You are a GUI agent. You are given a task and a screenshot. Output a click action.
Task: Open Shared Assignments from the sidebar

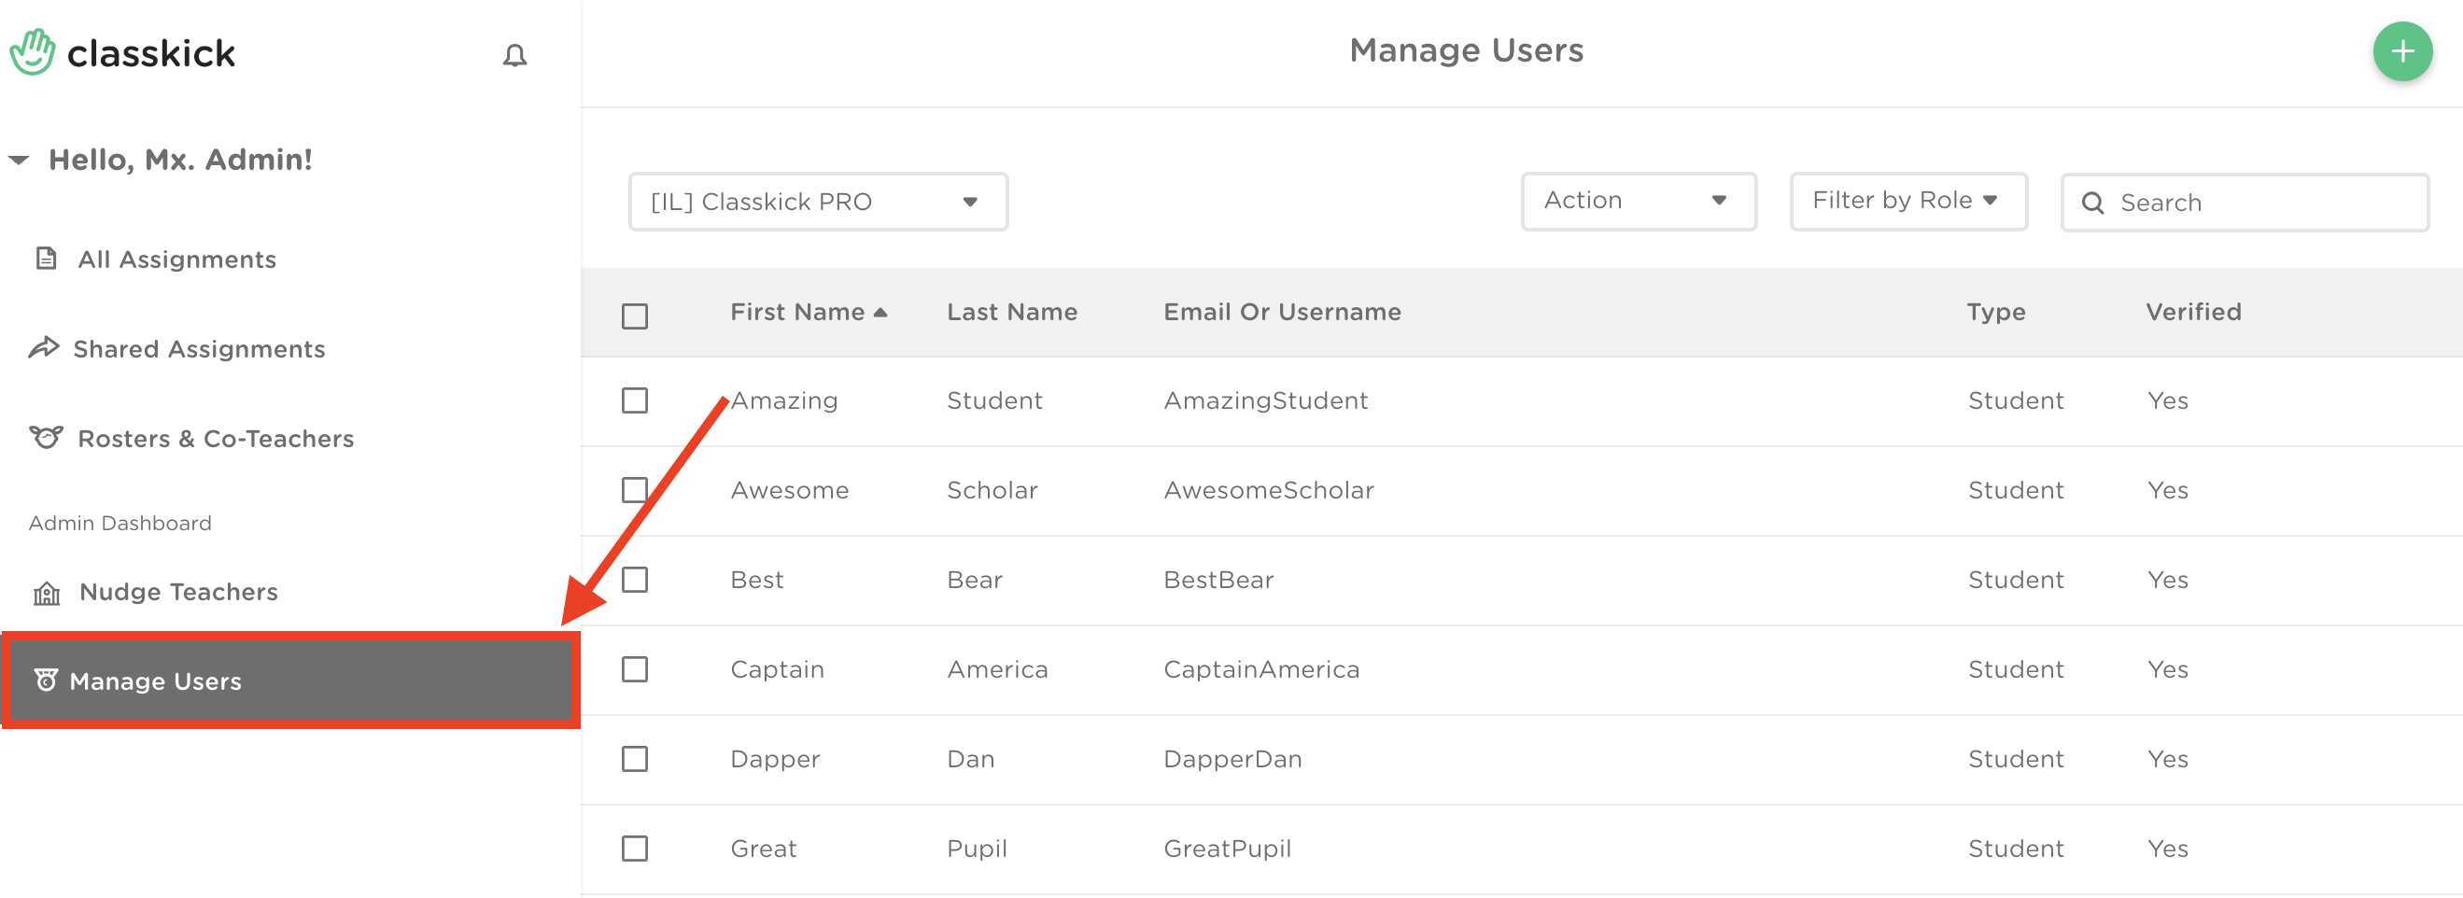pos(199,349)
